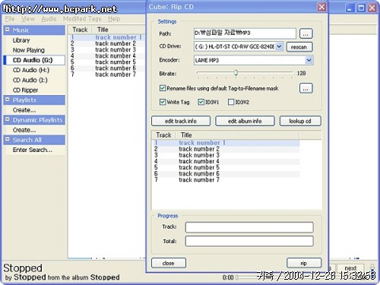Viewport: 380px width, 285px height.
Task: Select track number 4 in Rip CD list
Action: tap(226, 161)
